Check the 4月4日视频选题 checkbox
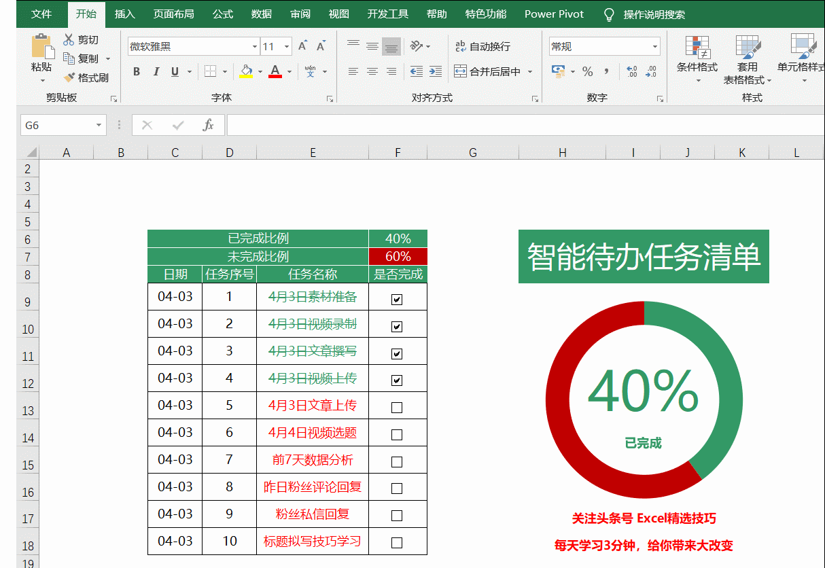Viewport: 825px width, 568px height. coord(397,435)
